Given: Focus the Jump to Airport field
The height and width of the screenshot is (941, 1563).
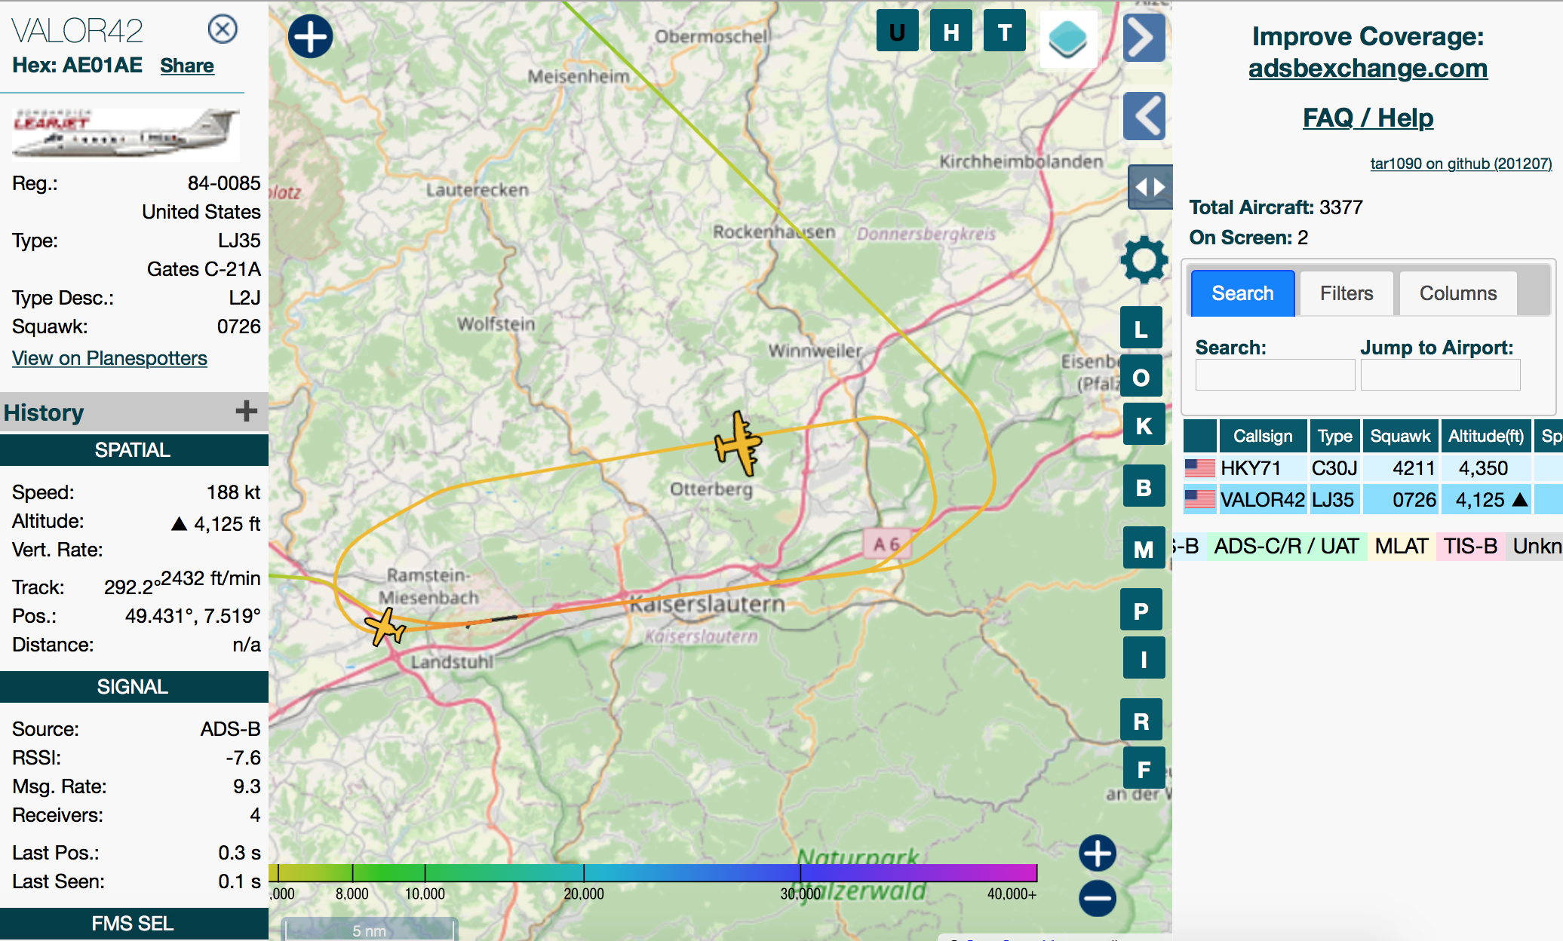Looking at the screenshot, I should click(1440, 375).
